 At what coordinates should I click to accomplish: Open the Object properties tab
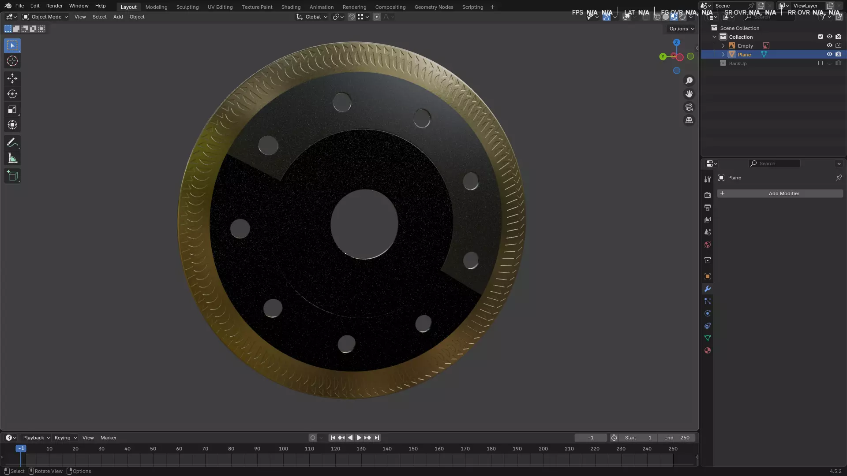point(708,276)
